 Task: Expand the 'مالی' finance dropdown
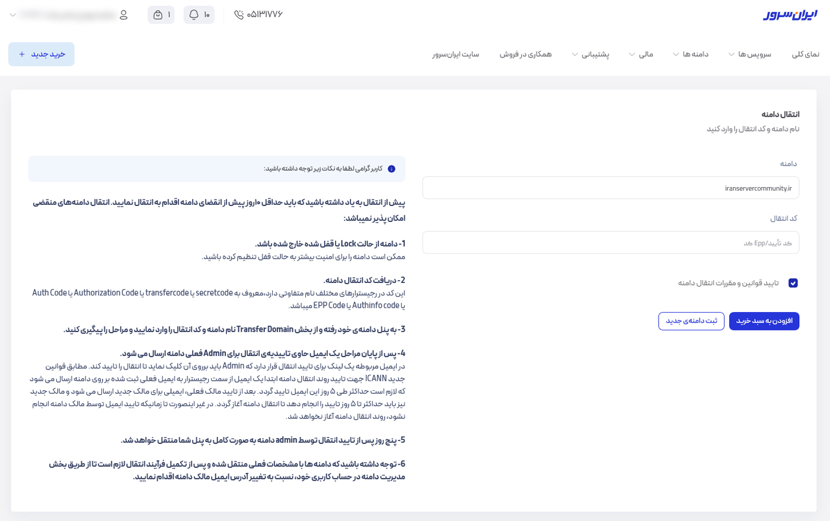pos(646,53)
